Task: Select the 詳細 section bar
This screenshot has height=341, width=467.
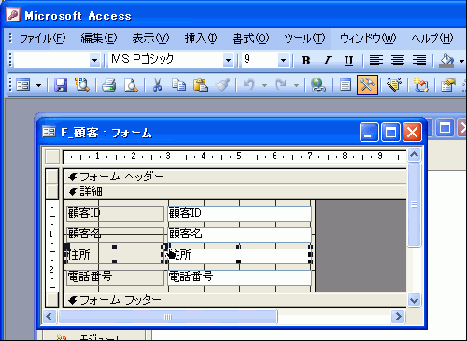Action: pos(235,192)
